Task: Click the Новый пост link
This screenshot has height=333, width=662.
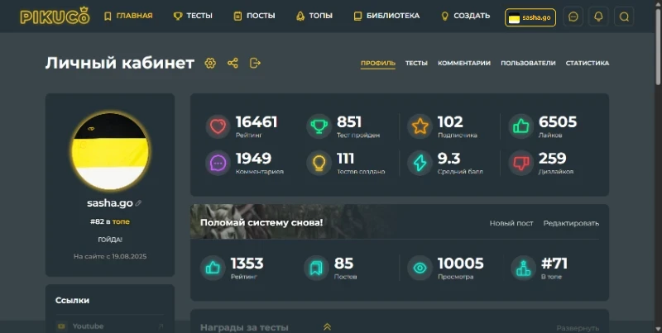Action: coord(511,223)
